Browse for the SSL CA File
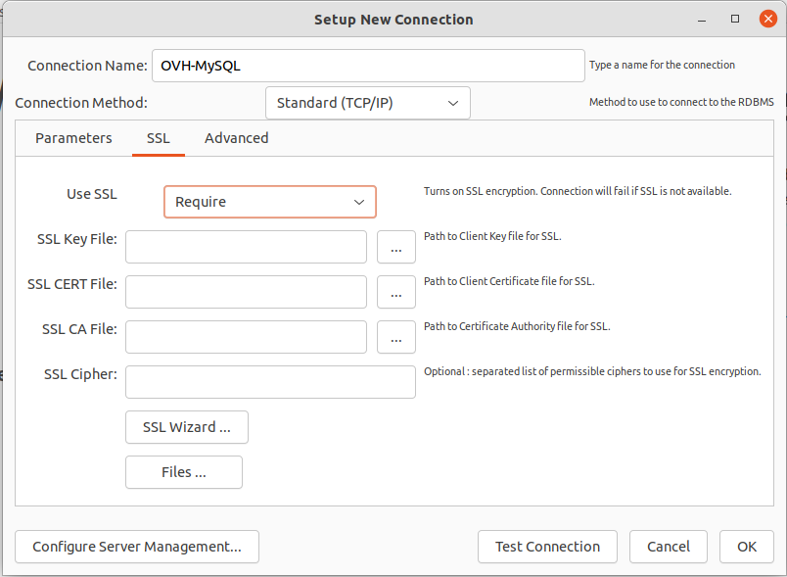Viewport: 787px width, 577px height. click(395, 337)
